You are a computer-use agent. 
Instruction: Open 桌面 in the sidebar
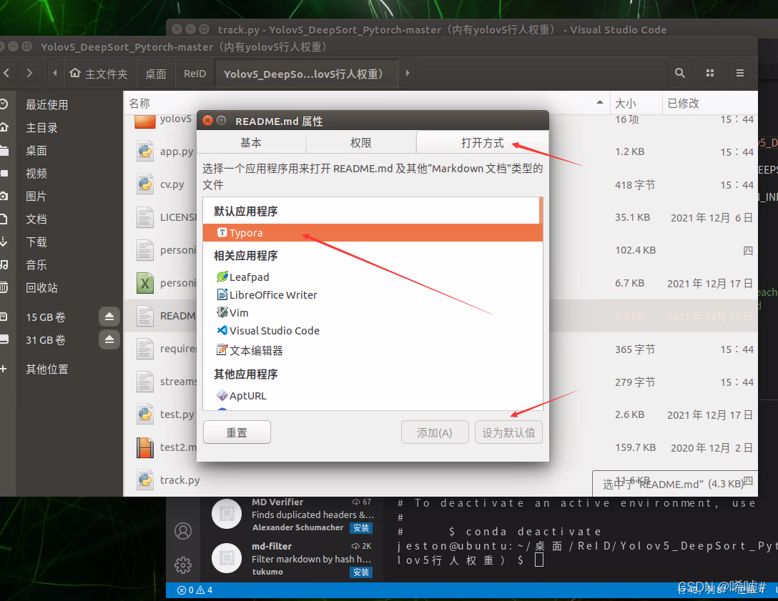click(36, 150)
